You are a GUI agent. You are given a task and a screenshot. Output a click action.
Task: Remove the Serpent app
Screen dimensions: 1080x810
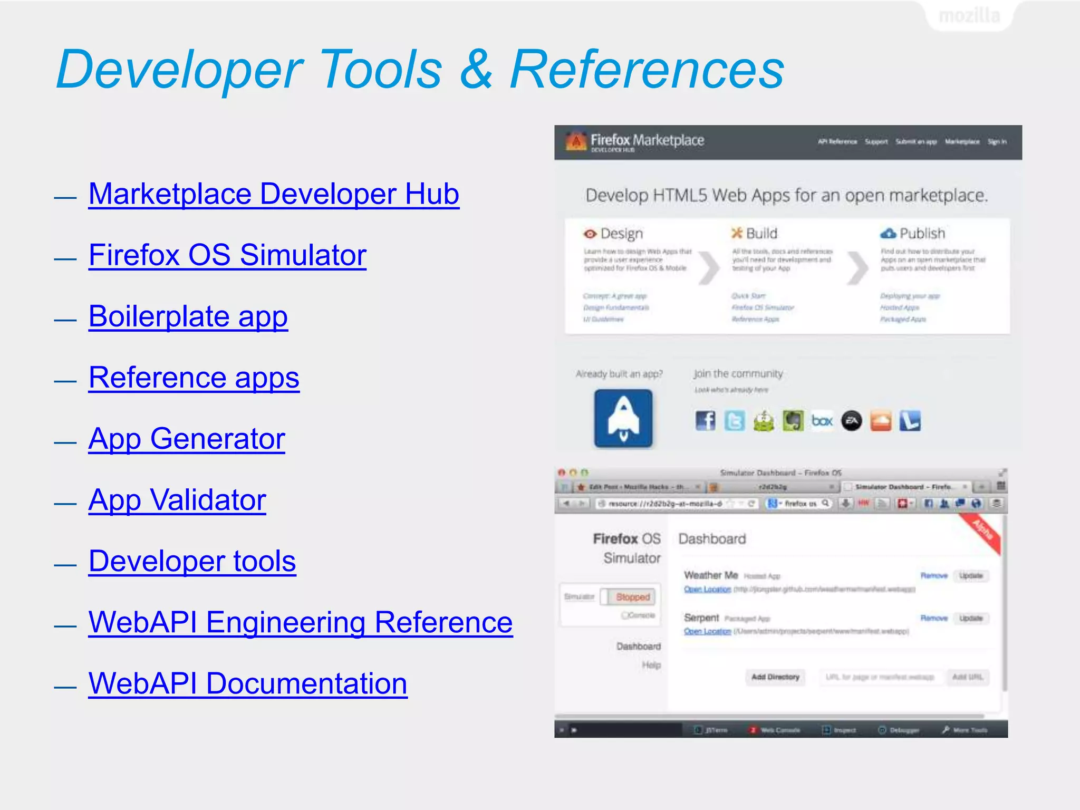[934, 618]
